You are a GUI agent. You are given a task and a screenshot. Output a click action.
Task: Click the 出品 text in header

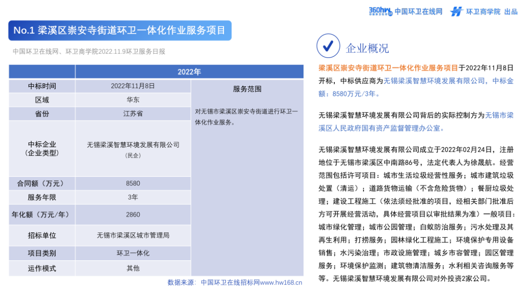tap(511, 12)
